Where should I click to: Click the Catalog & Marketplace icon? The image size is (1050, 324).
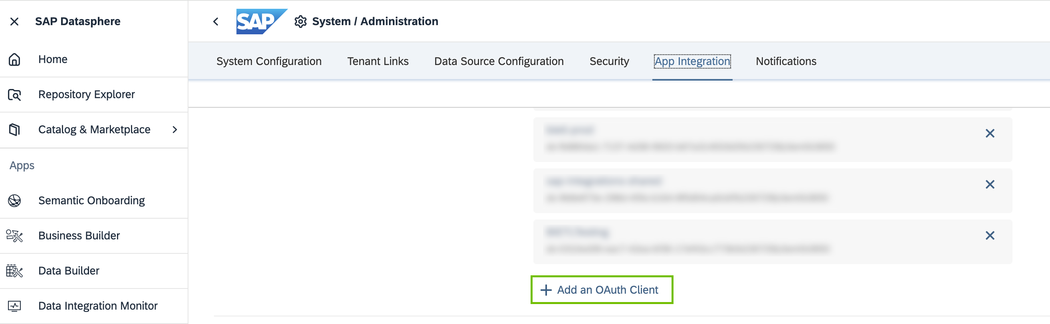click(14, 130)
